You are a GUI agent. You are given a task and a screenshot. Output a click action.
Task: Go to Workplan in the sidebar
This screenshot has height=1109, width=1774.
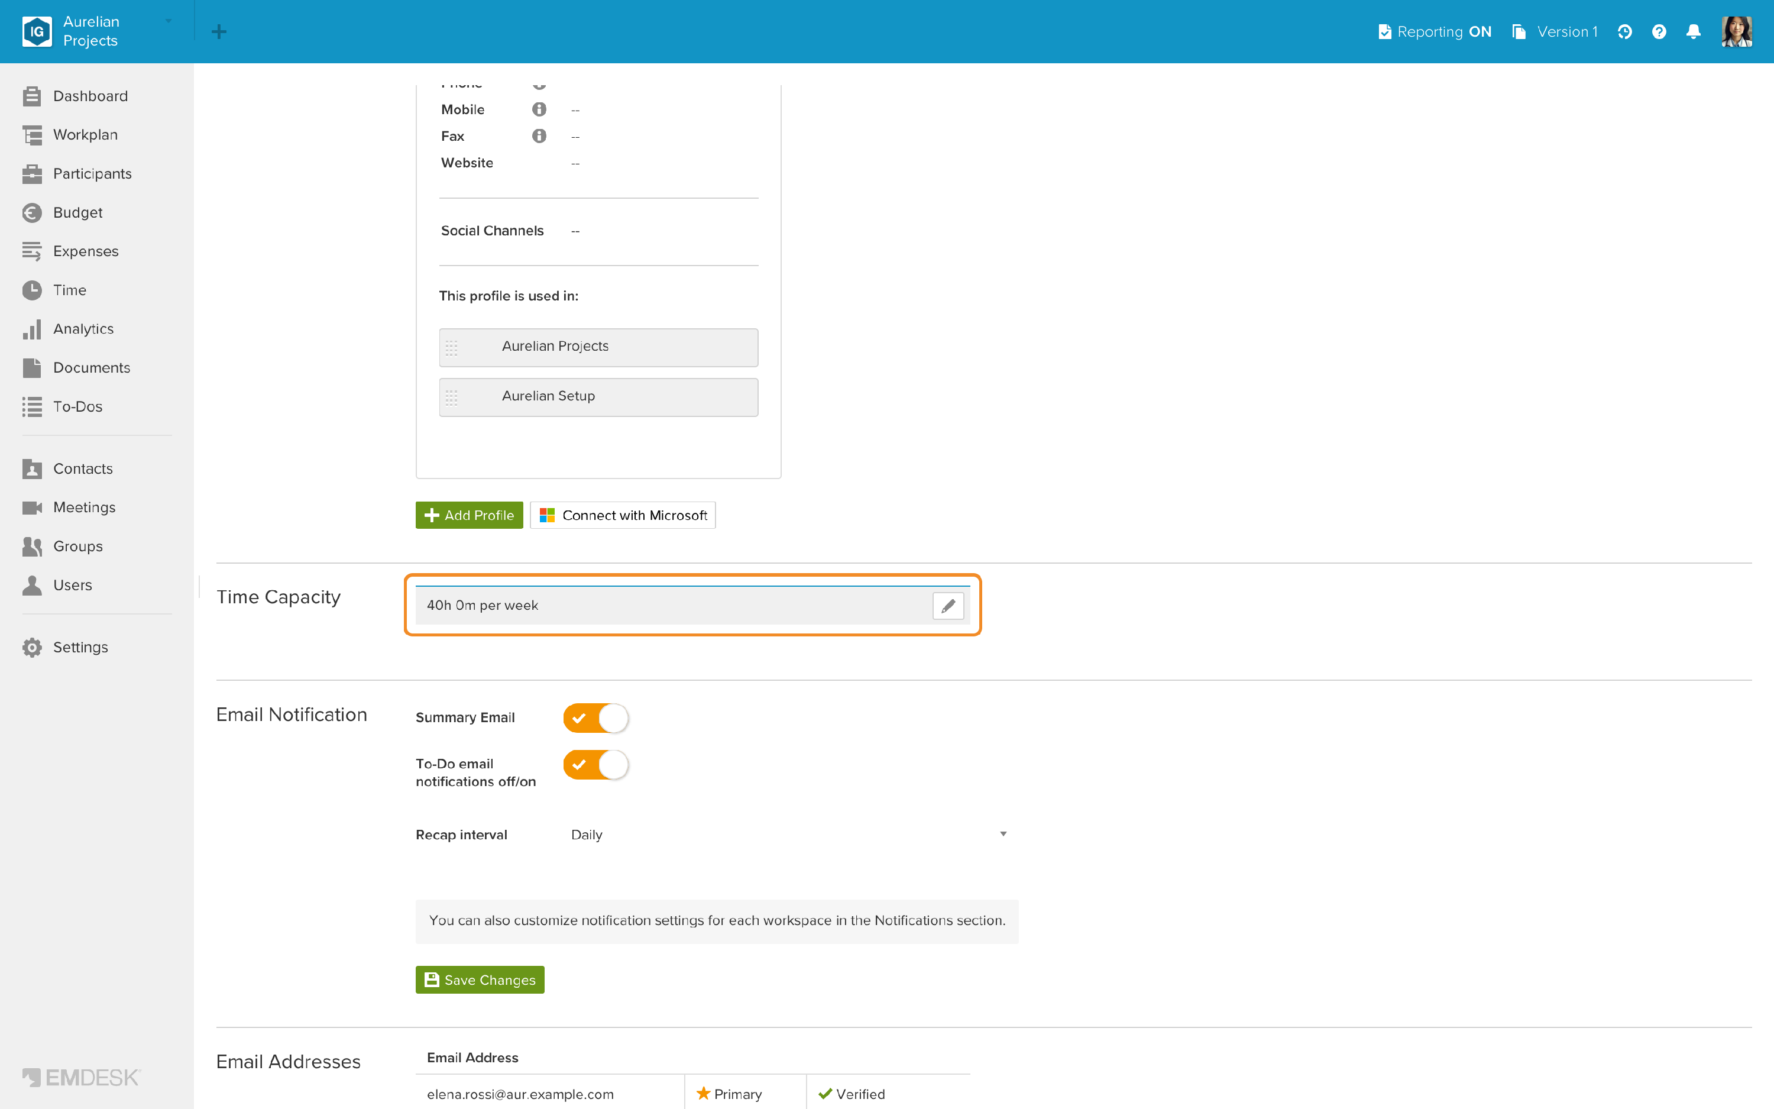[70, 135]
